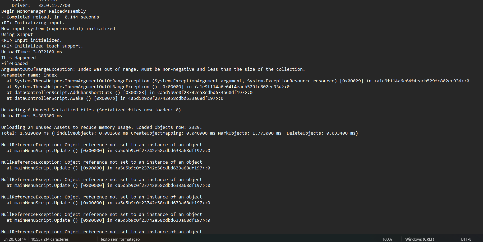Click the "FileLoaded" log line

15,63
